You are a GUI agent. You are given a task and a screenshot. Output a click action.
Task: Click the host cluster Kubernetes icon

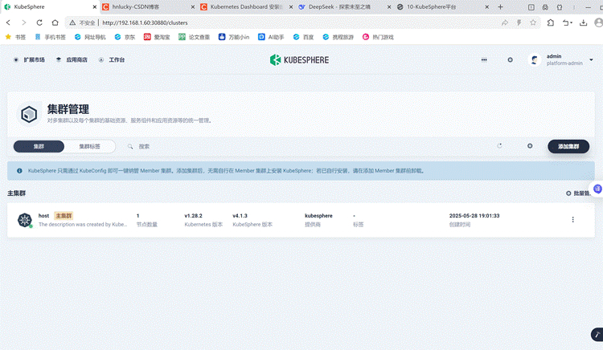coord(25,220)
